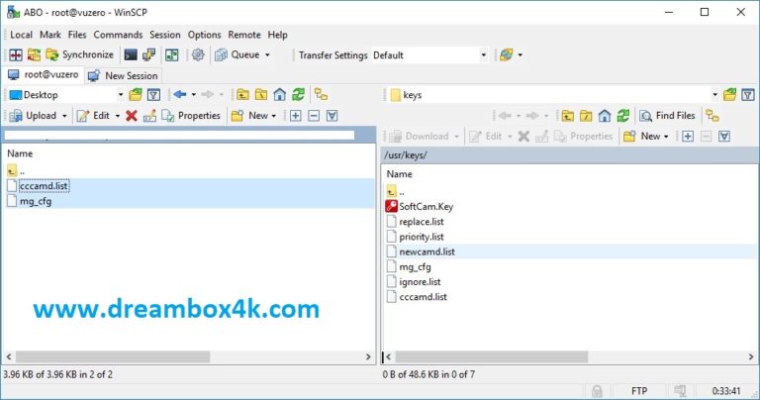
Task: Click local open directory folder icon
Action: pyautogui.click(x=136, y=94)
